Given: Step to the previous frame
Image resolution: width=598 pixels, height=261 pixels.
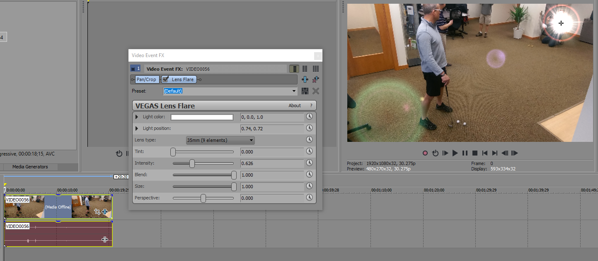Looking at the screenshot, I should [505, 153].
